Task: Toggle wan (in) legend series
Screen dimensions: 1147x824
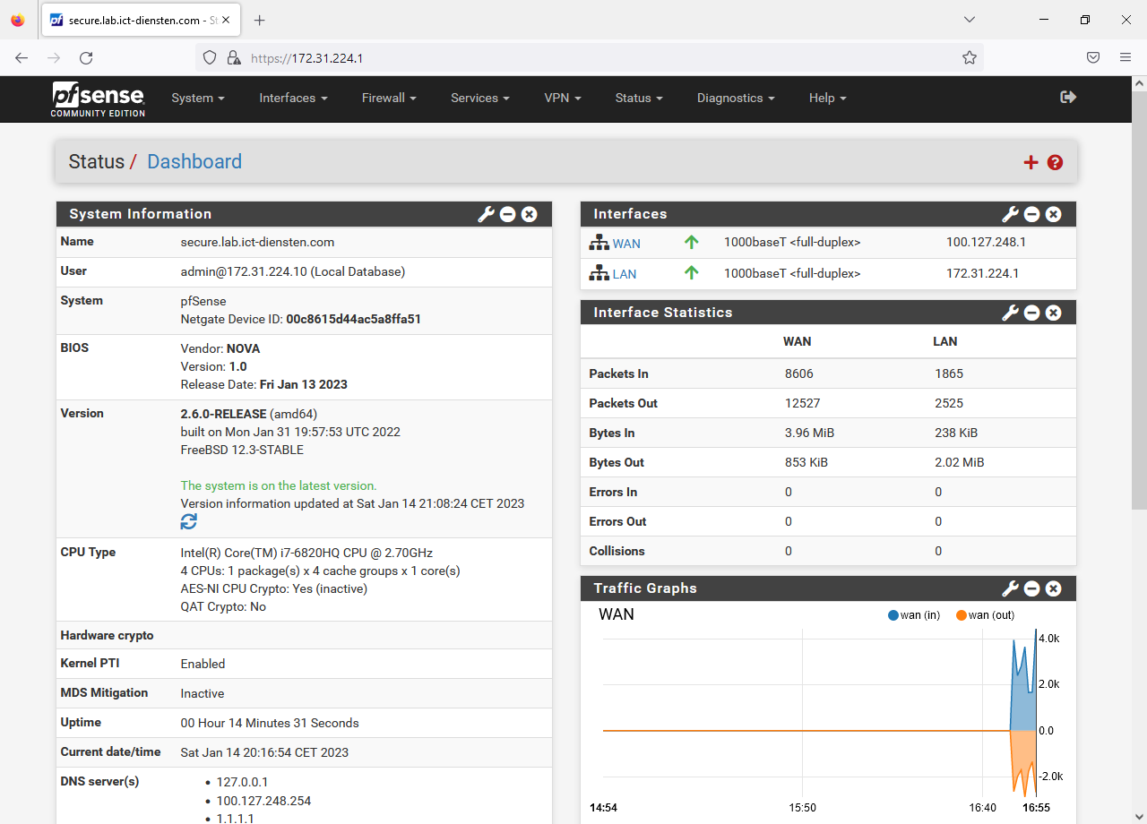Action: 914,615
